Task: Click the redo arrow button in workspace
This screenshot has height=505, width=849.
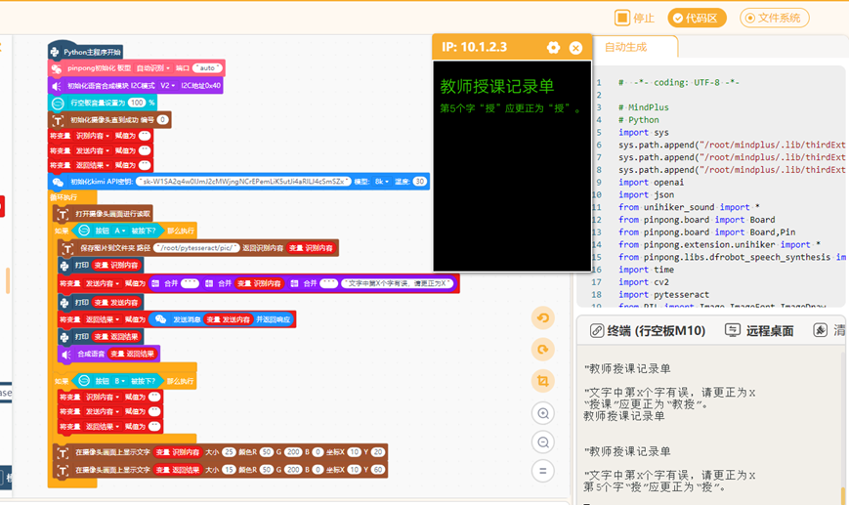Action: [542, 350]
